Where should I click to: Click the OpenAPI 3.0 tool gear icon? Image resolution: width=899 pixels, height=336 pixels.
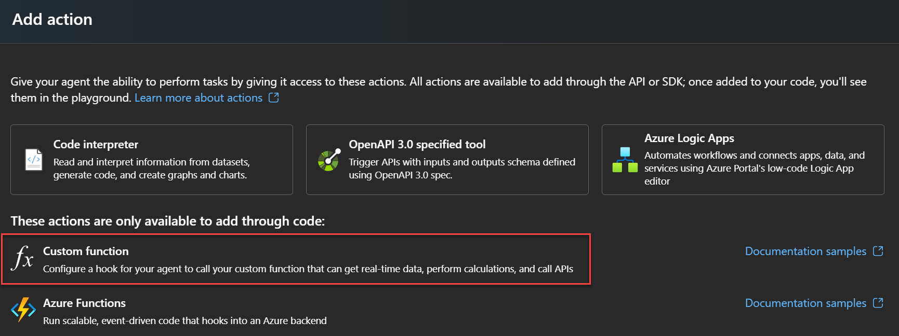[x=328, y=160]
